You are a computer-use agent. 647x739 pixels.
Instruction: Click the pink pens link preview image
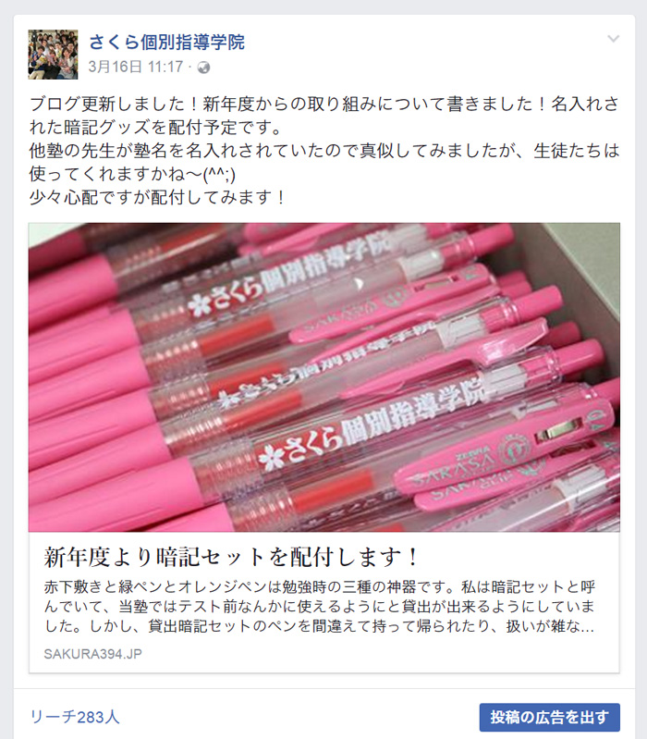[x=324, y=377]
